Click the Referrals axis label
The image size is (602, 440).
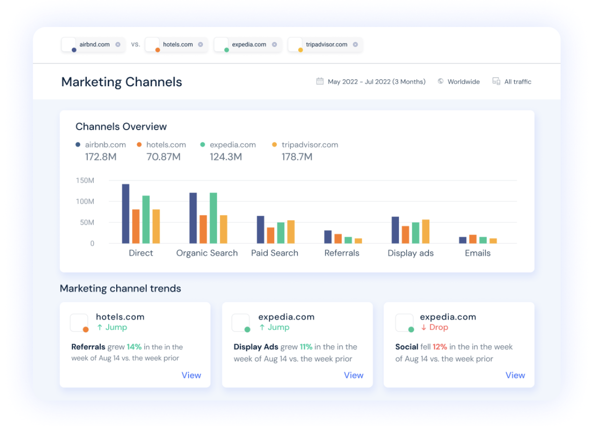coord(342,253)
